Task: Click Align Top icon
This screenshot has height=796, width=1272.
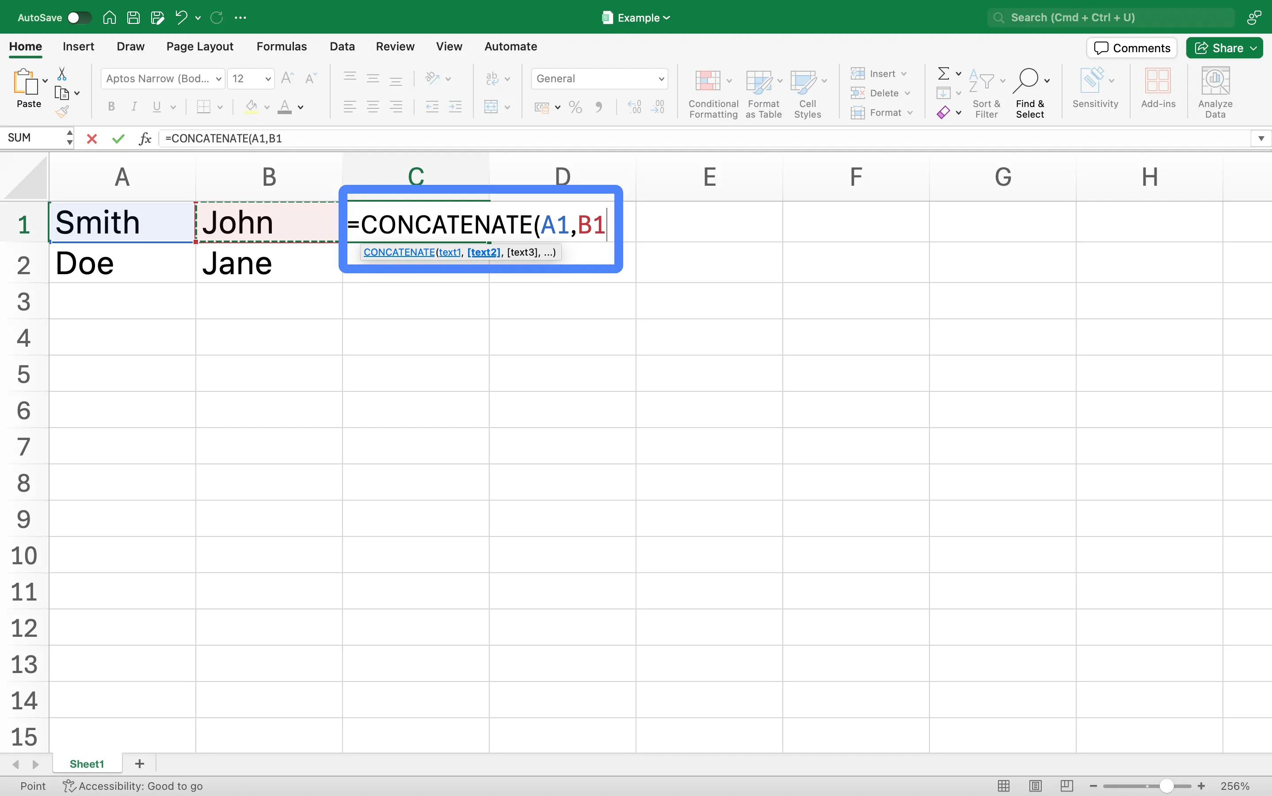Action: coord(350,78)
